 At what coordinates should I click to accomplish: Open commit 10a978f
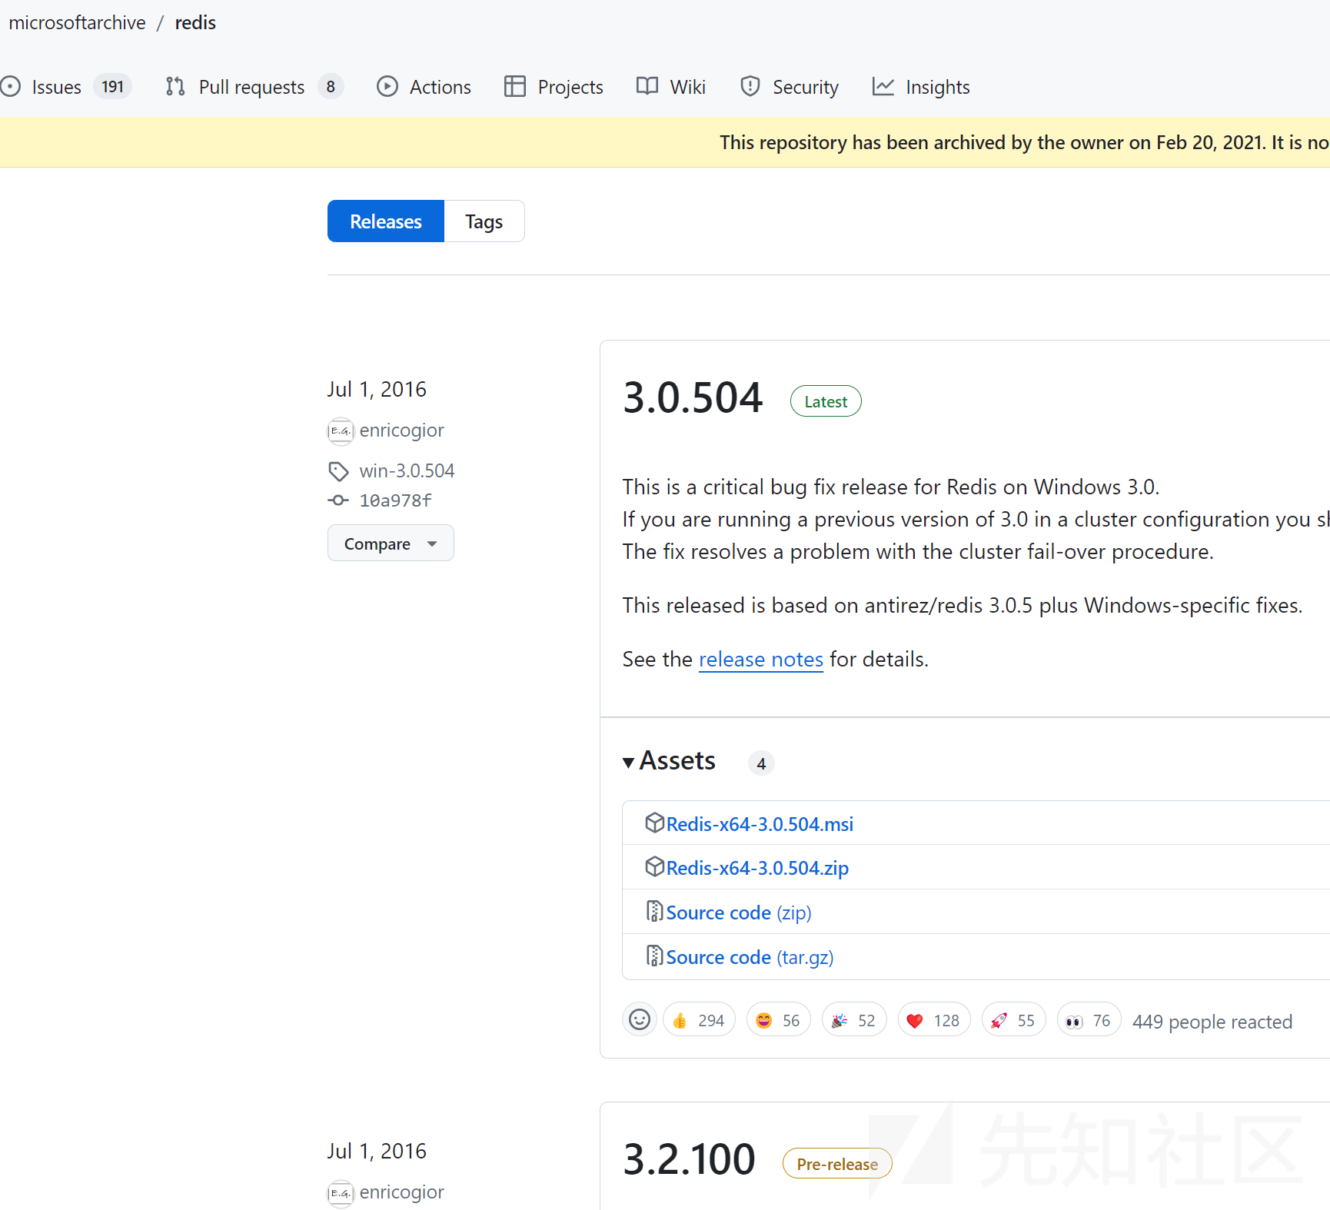(395, 500)
